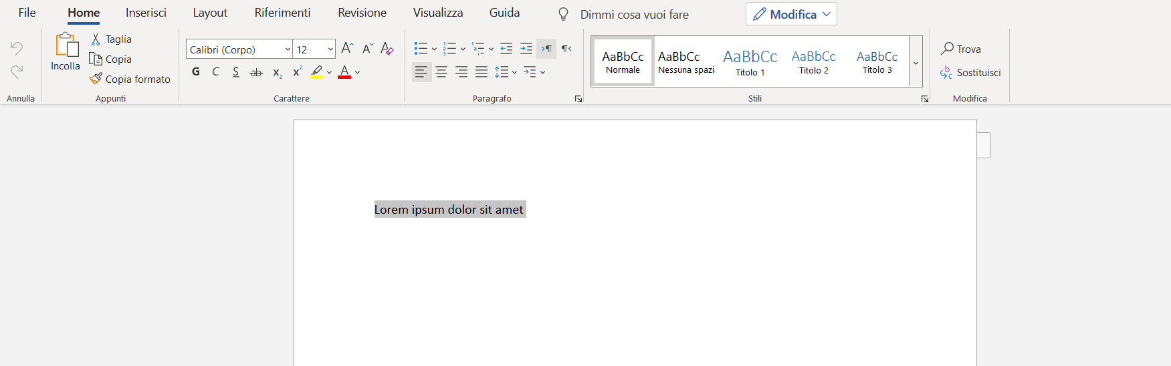Toggle bold with the G button
The image size is (1171, 366).
pos(196,71)
